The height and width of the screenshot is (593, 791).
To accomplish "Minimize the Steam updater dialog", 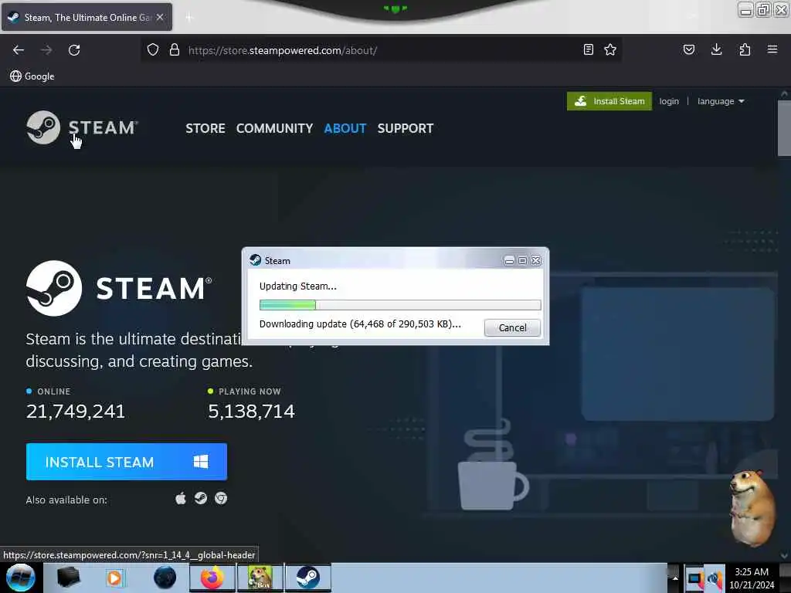I will coord(509,261).
